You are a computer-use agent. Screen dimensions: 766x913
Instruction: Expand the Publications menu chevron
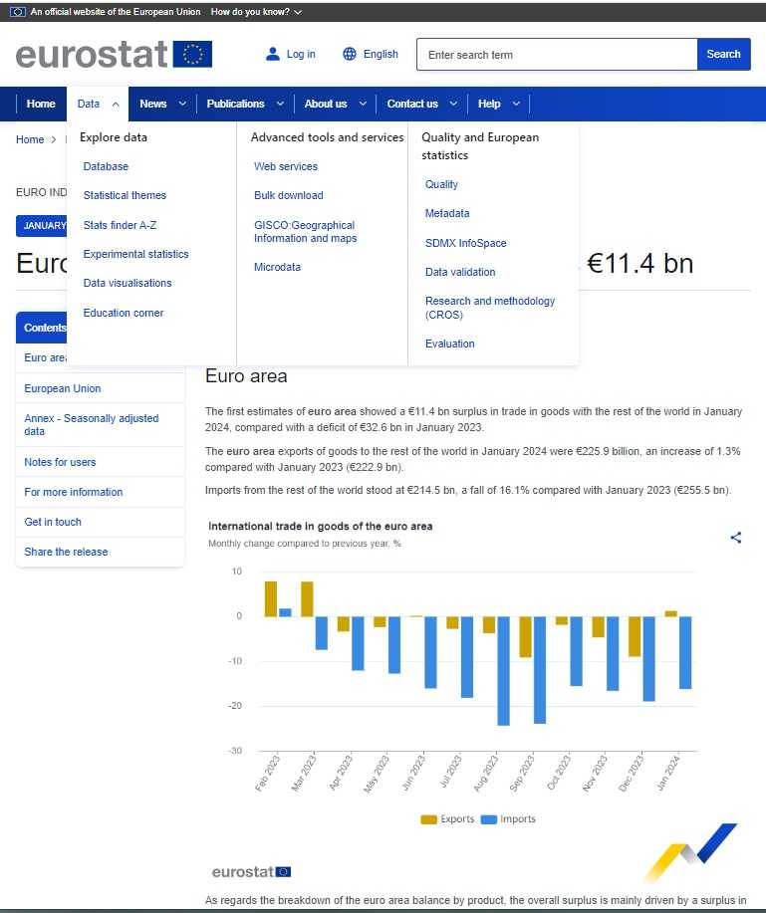click(x=280, y=104)
